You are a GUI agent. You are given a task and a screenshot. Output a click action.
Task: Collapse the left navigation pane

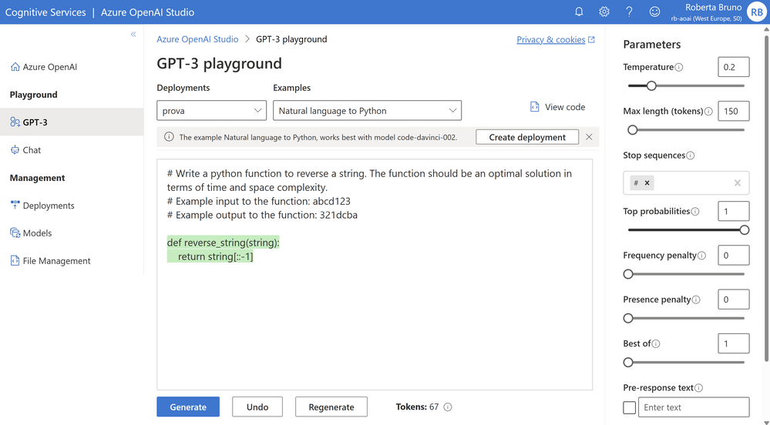(133, 34)
